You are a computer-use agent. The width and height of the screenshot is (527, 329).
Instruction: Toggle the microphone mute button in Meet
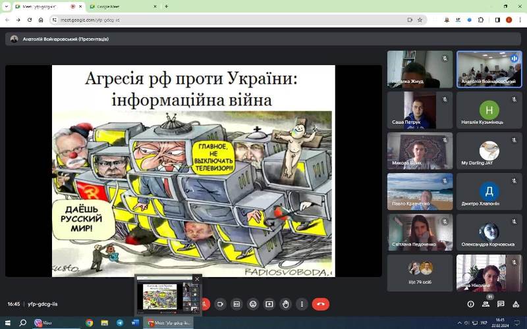[x=205, y=304]
